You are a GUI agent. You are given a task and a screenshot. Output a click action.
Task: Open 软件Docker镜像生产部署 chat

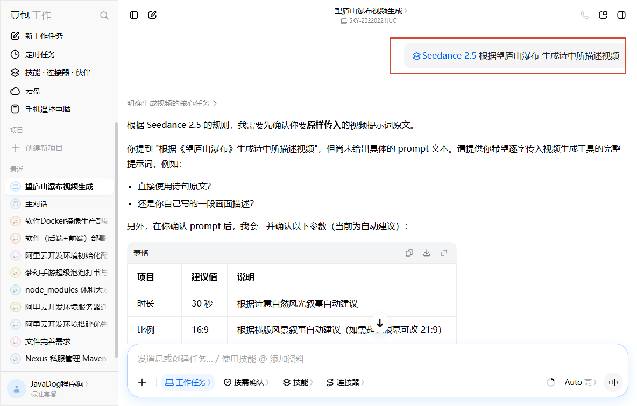click(x=59, y=221)
